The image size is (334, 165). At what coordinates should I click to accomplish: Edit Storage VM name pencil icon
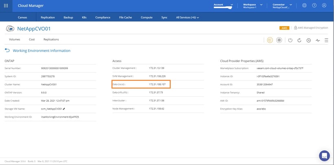click(64, 109)
